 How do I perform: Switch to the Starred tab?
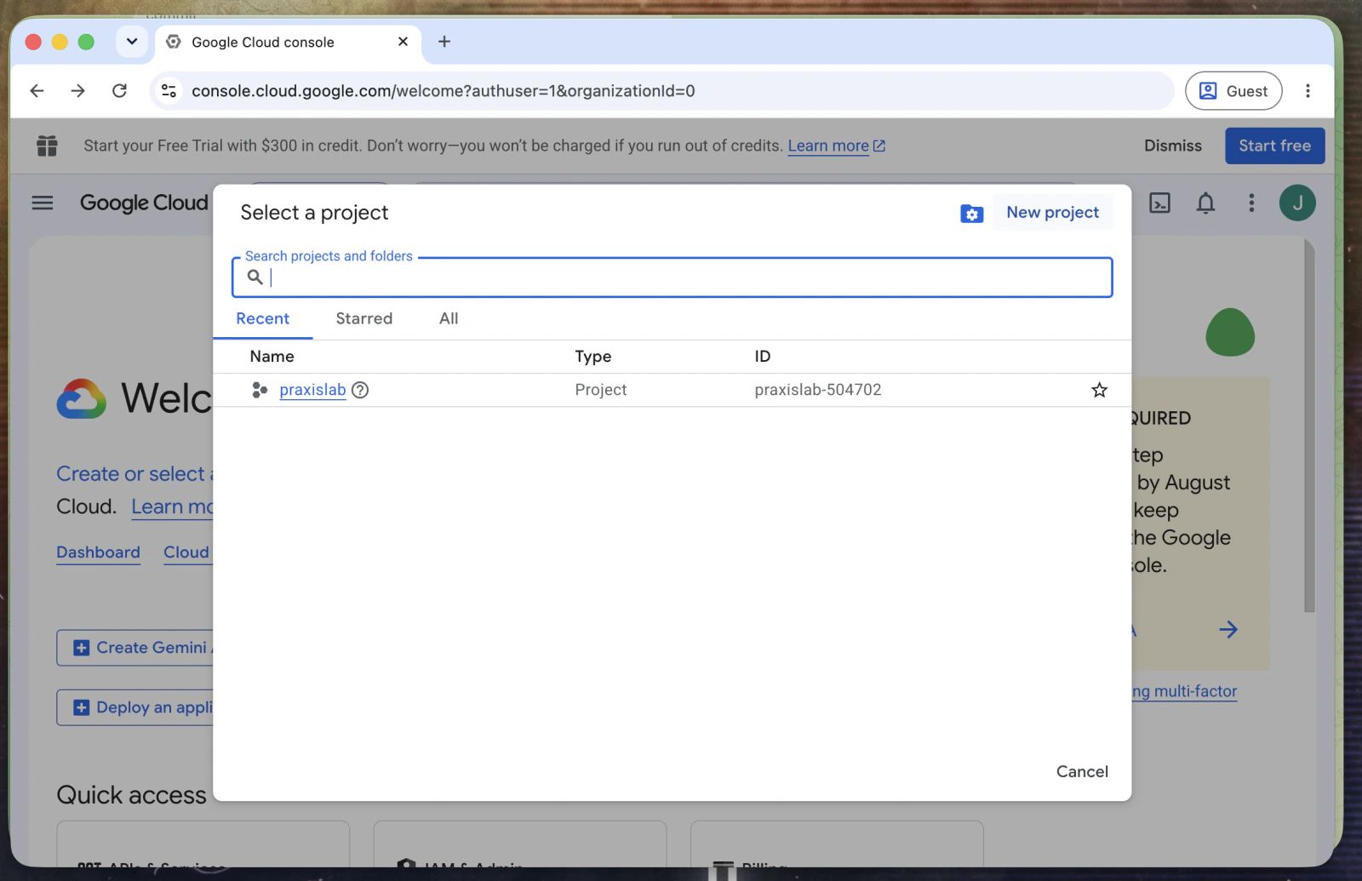point(364,318)
